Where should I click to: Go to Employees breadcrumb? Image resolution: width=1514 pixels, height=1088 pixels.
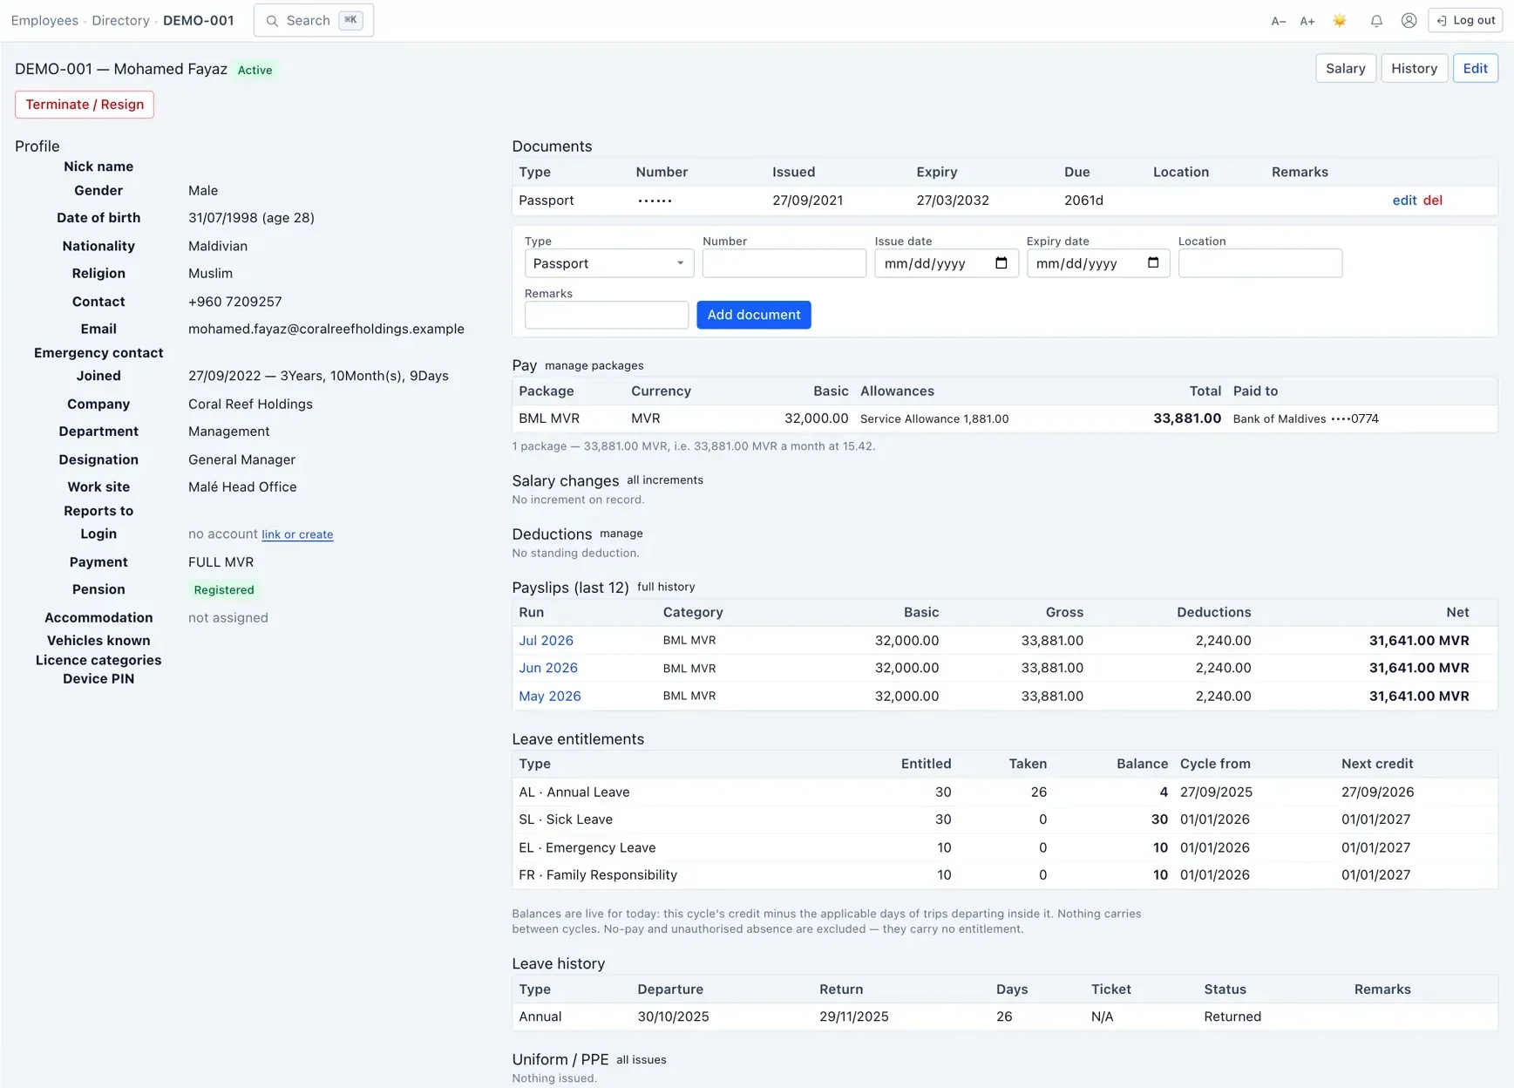pos(44,21)
